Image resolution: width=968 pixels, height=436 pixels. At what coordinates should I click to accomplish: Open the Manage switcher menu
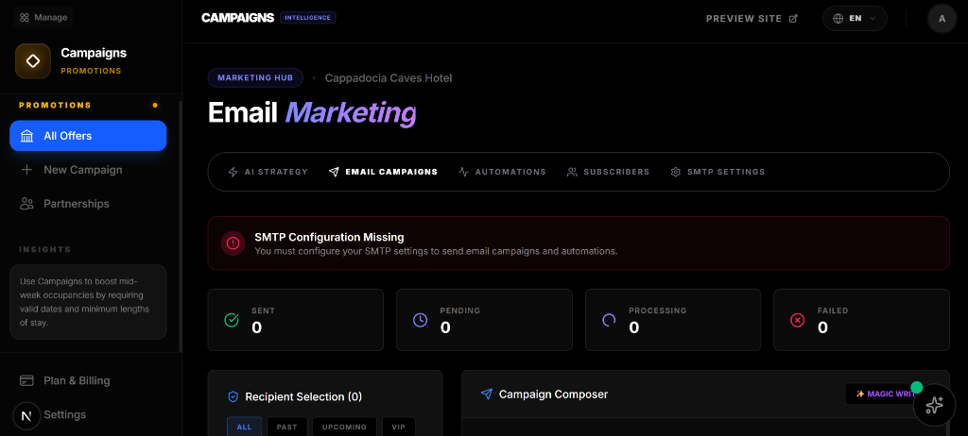point(43,17)
